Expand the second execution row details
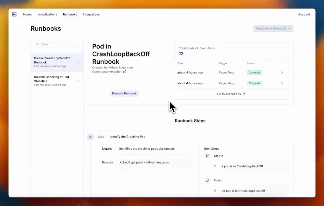 point(281,83)
